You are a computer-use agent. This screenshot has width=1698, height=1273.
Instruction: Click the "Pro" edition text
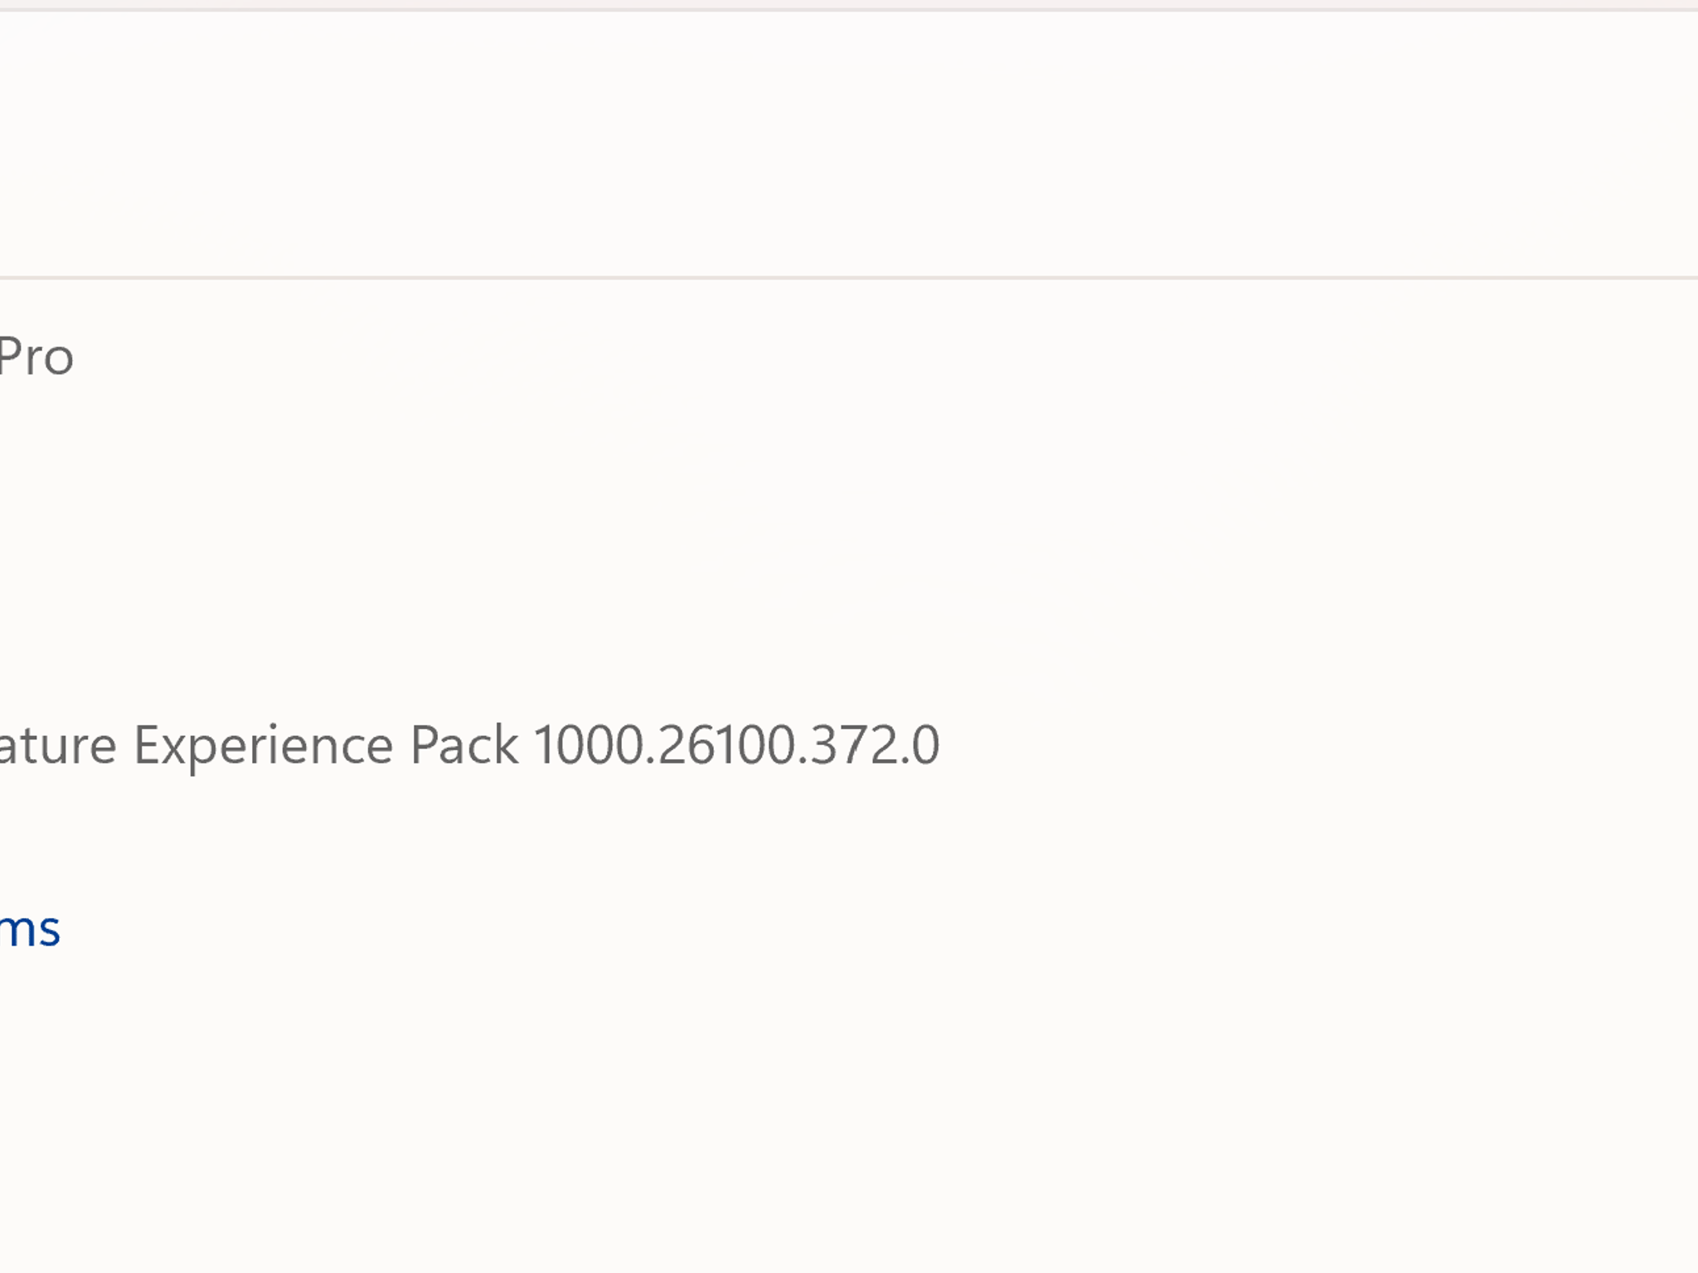pyautogui.click(x=36, y=357)
